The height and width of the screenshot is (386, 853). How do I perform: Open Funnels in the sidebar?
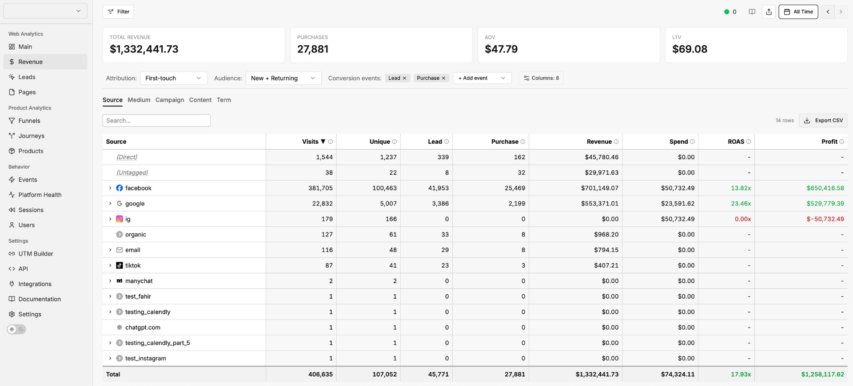pos(45,121)
